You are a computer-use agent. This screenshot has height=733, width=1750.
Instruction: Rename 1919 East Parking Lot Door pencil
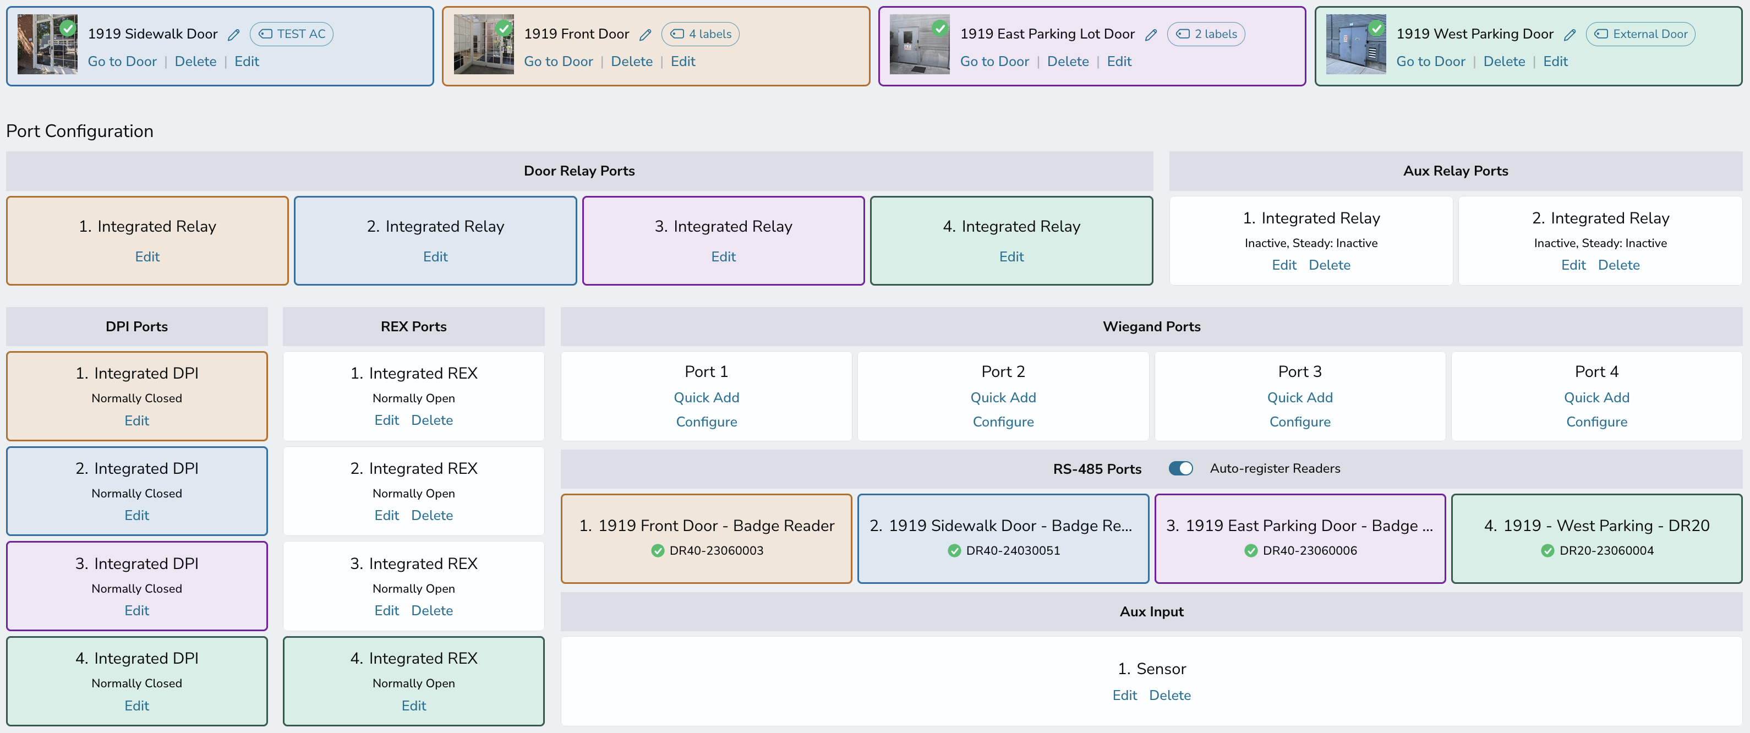click(x=1151, y=35)
